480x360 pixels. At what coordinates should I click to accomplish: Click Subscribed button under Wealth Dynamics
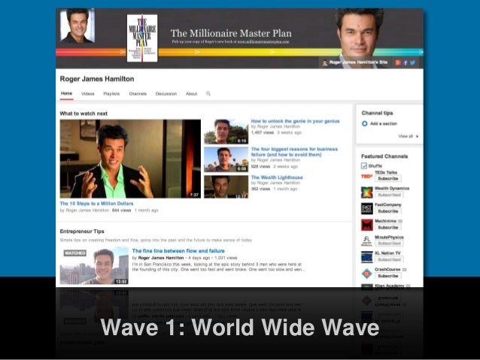(389, 195)
